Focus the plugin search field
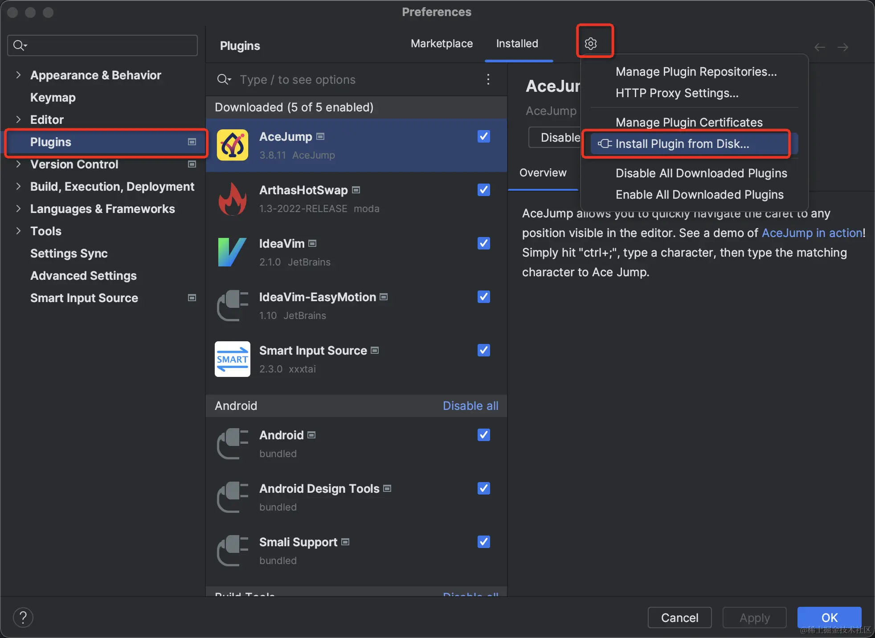 [348, 79]
